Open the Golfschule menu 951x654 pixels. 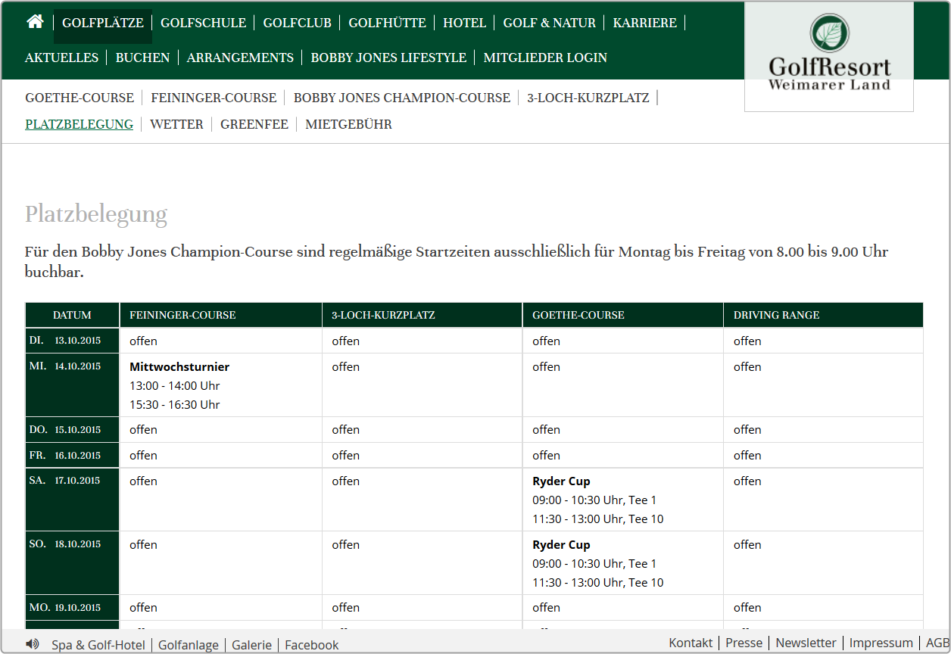click(x=203, y=23)
